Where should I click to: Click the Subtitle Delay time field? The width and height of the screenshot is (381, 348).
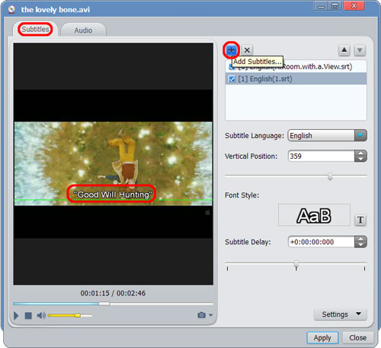click(x=322, y=242)
